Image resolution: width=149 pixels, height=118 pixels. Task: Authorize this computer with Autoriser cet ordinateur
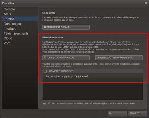click(x=66, y=58)
